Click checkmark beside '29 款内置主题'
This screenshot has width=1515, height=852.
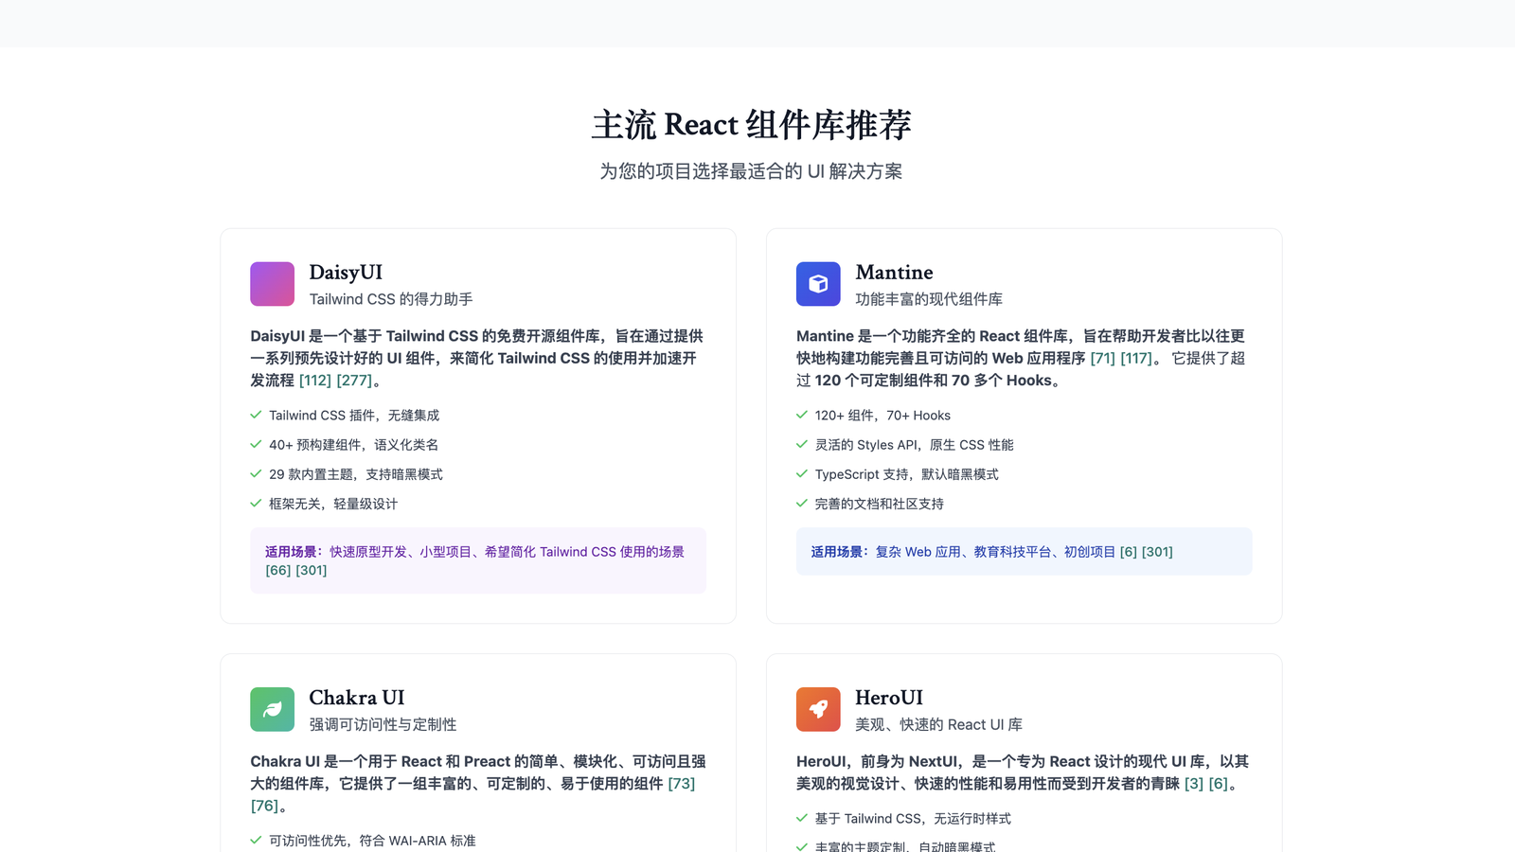(256, 473)
